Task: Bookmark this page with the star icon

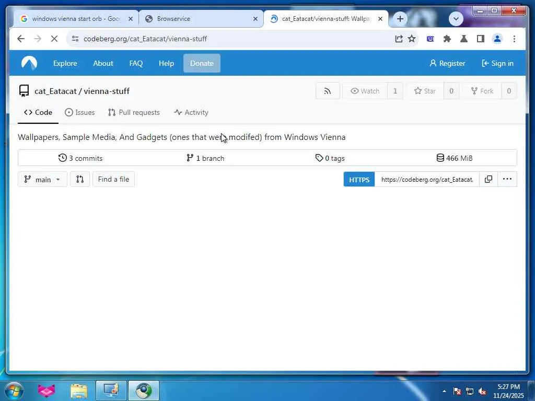Action: coord(412,39)
